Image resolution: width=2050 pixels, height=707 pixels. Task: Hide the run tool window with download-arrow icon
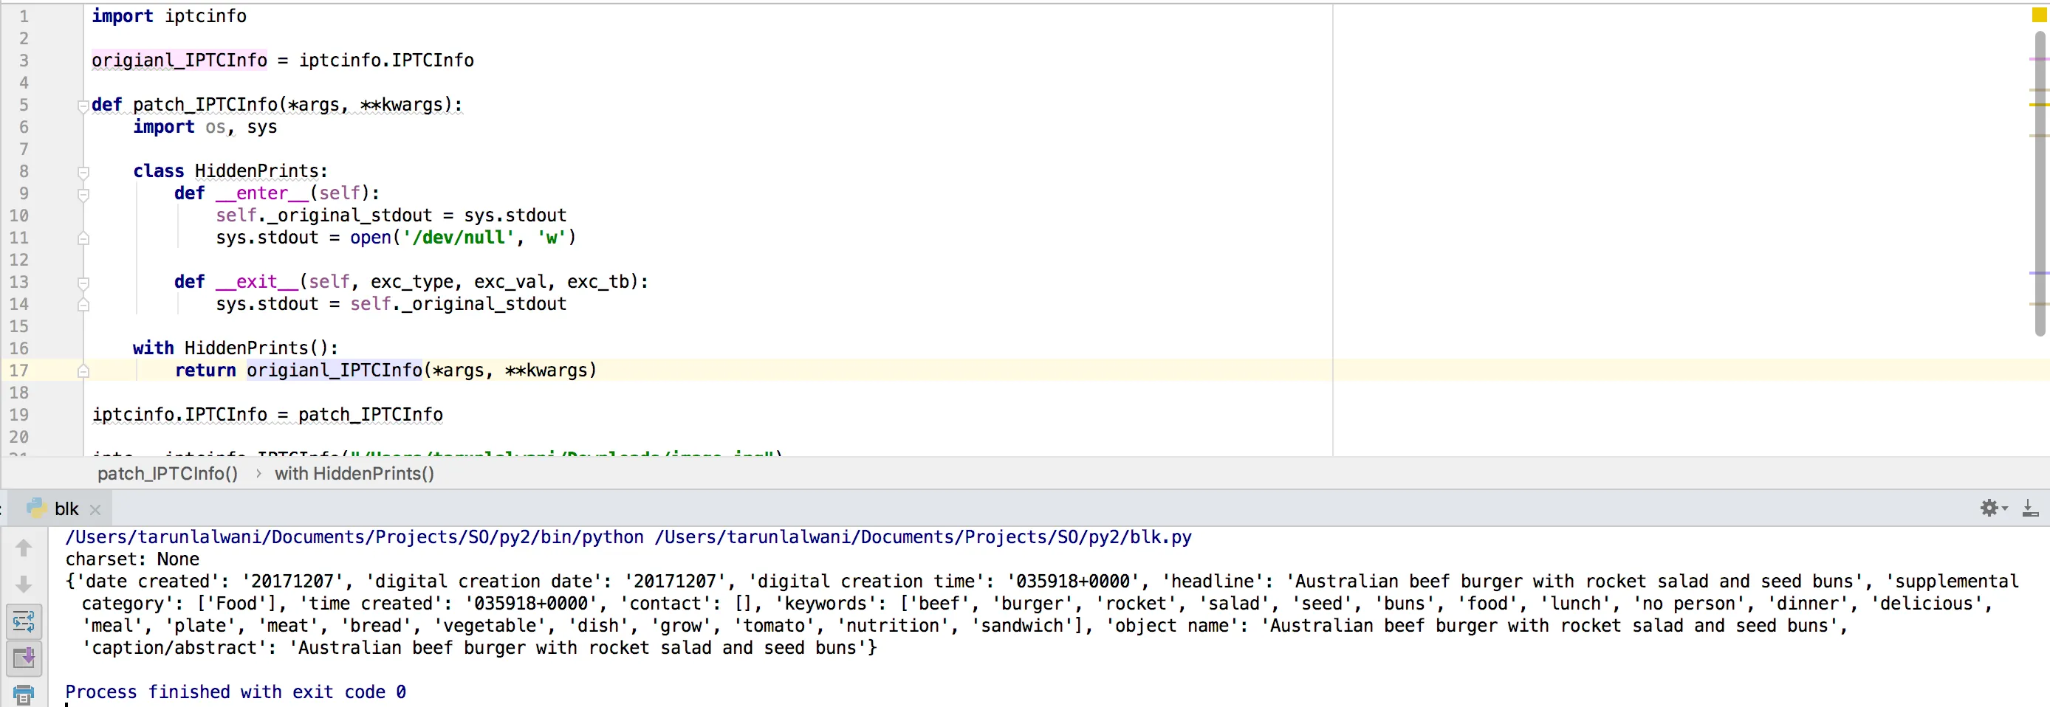click(2030, 508)
